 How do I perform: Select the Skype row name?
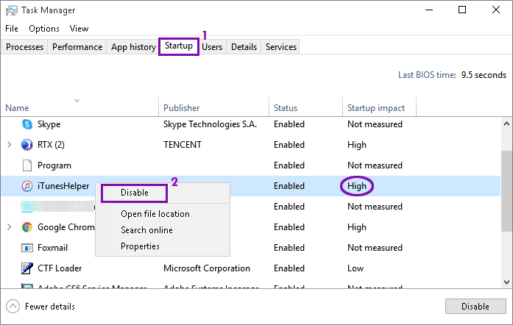(x=49, y=124)
